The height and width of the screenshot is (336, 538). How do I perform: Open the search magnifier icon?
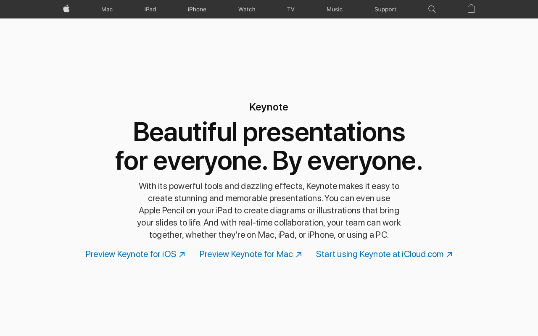(432, 9)
